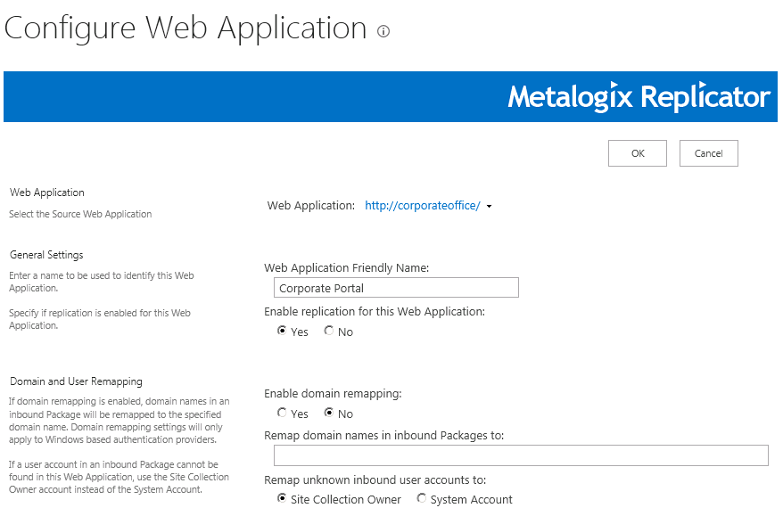This screenshot has height=508, width=783.
Task: Select No for enable replication
Action: (329, 332)
